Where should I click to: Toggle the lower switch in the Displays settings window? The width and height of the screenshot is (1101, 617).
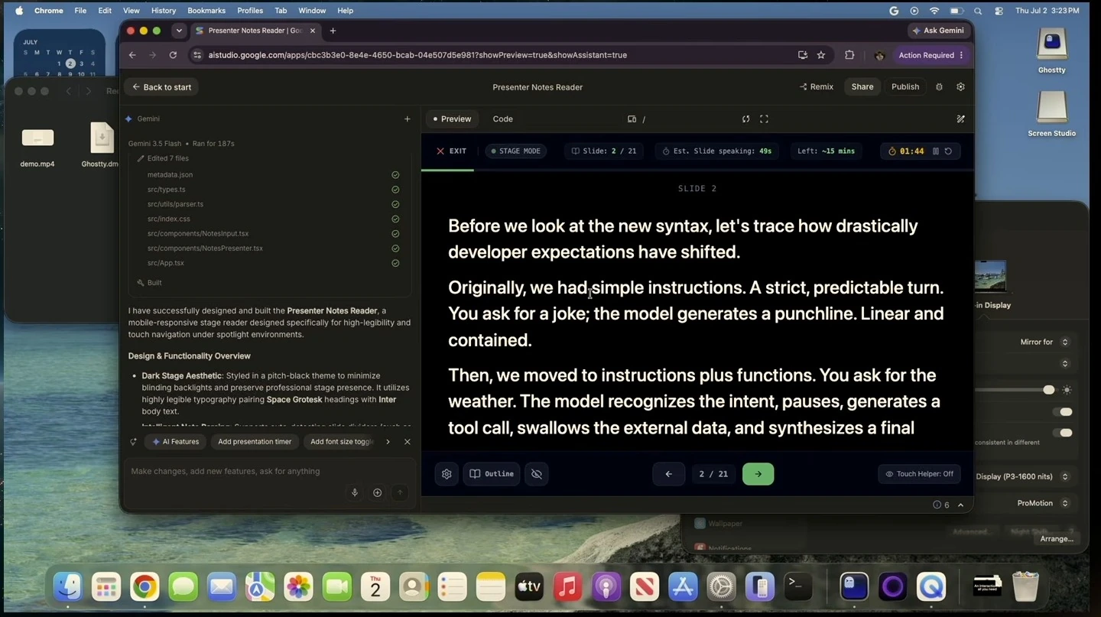click(x=1062, y=433)
